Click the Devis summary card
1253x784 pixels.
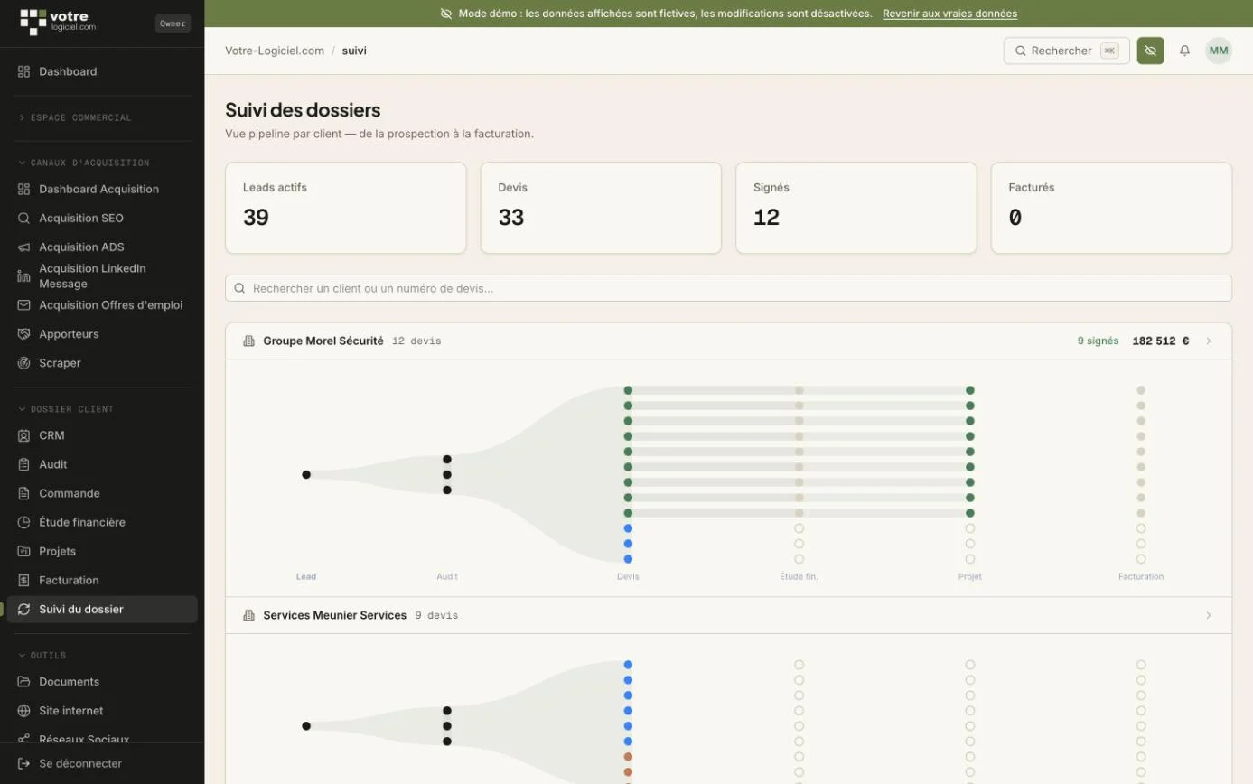click(601, 208)
